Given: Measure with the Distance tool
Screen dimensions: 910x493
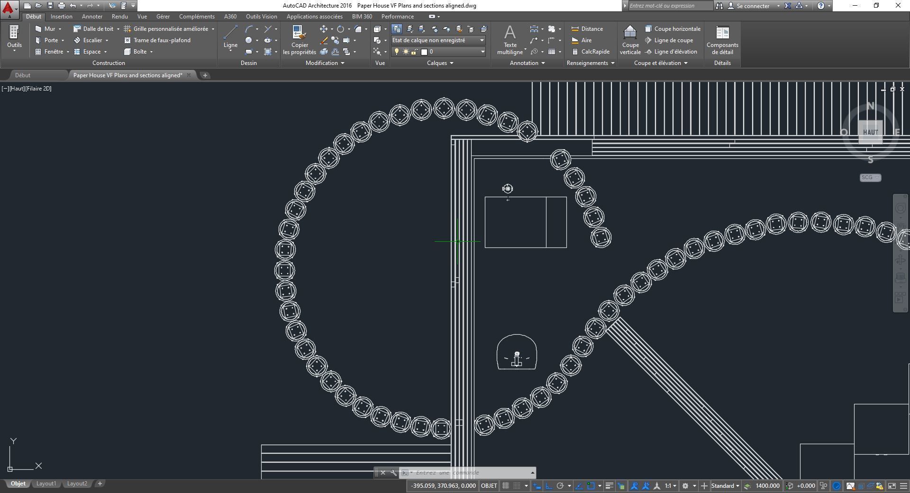Looking at the screenshot, I should 587,29.
